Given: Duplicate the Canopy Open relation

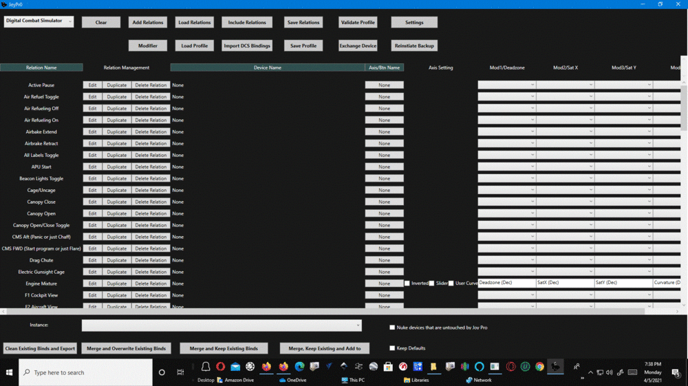Looking at the screenshot, I should [117, 213].
